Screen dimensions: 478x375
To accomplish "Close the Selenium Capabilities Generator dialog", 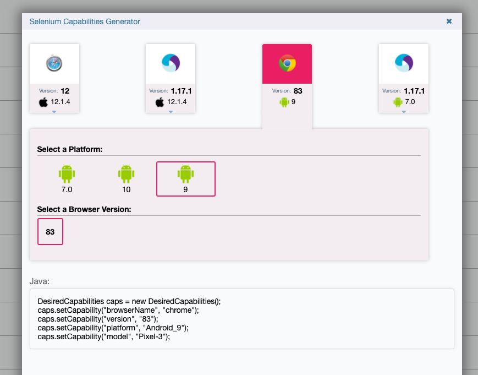I will 449,21.
